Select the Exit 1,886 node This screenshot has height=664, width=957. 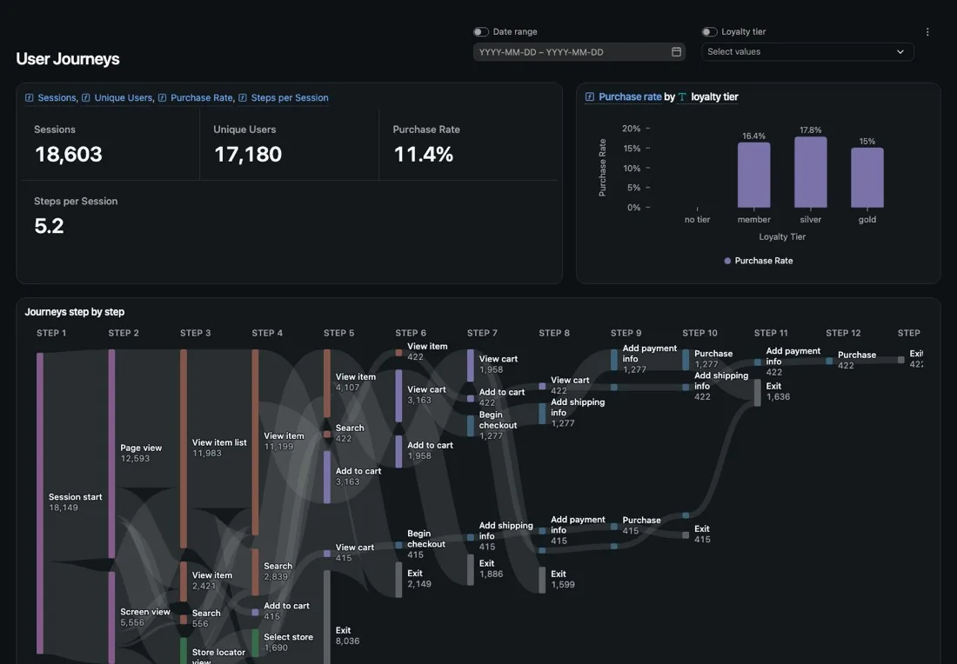pos(471,569)
